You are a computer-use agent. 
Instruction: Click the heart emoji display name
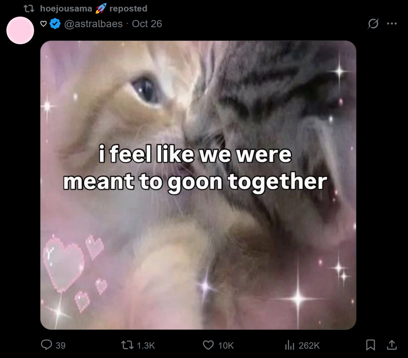point(43,24)
